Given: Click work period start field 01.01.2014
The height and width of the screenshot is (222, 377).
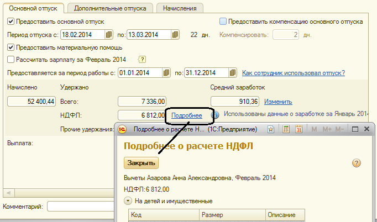Looking at the screenshot, I should click(x=140, y=73).
